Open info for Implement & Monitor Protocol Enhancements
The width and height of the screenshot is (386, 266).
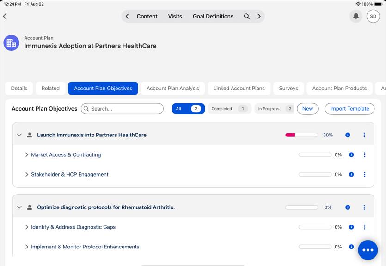(351, 247)
